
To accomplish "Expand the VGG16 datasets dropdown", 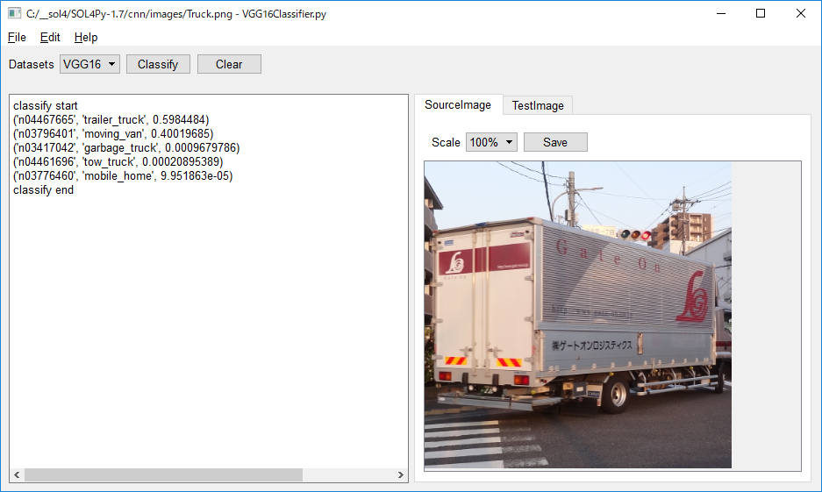I will [x=89, y=64].
